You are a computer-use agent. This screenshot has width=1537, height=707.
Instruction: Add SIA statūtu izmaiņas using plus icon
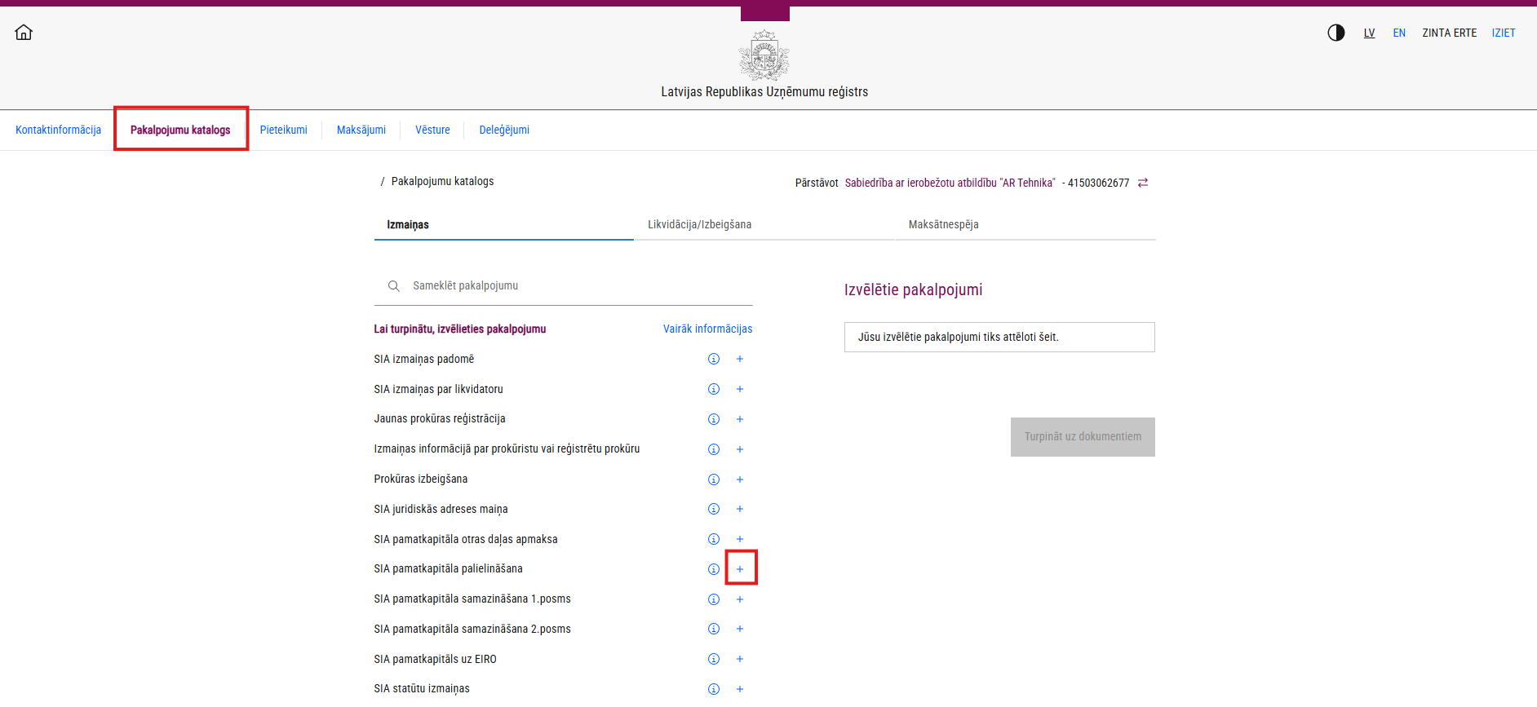(x=740, y=689)
